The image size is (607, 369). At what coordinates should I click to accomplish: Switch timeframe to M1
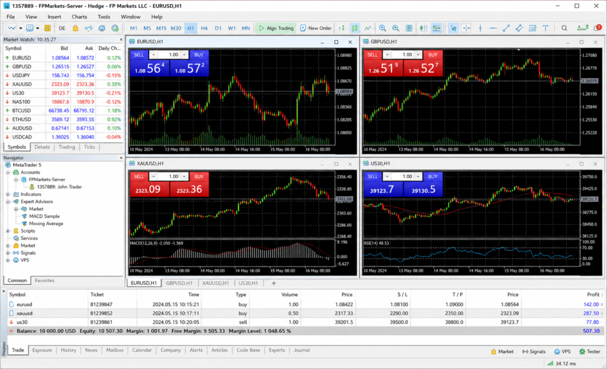pos(133,28)
